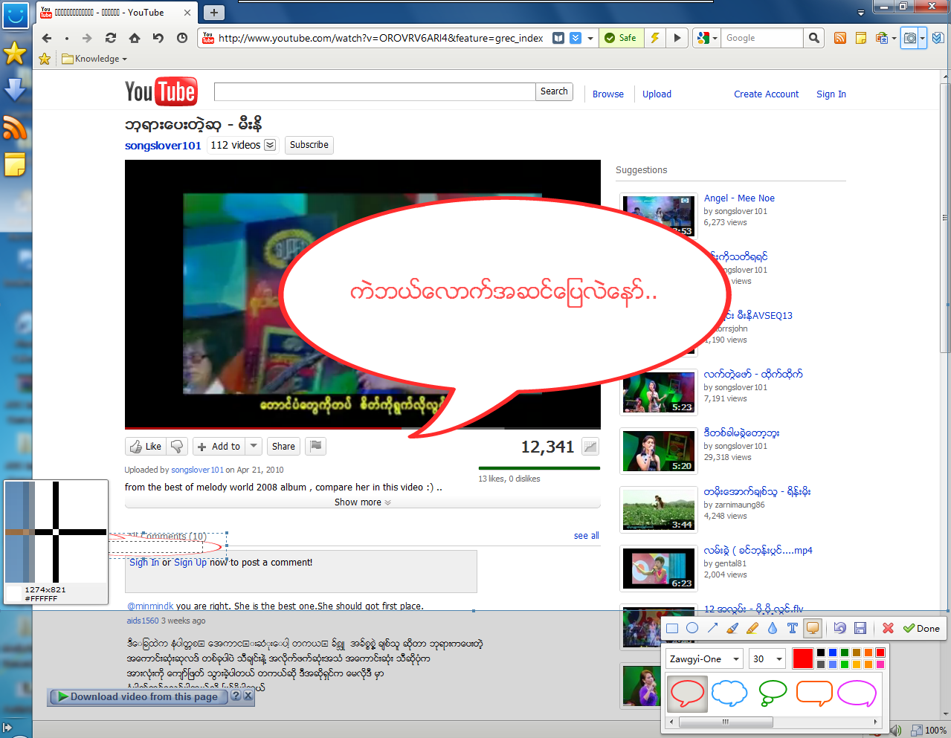This screenshot has width=951, height=738.
Task: Open RSS feed toolbar icon
Action: coord(840,38)
